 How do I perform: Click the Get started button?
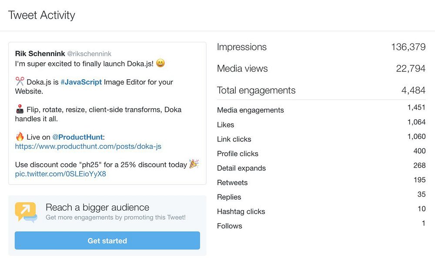tap(107, 241)
